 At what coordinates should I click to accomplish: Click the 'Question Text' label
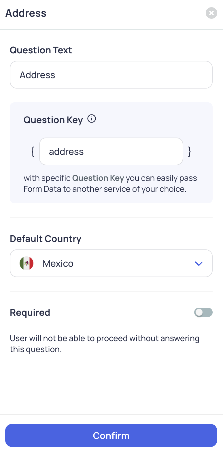click(41, 50)
